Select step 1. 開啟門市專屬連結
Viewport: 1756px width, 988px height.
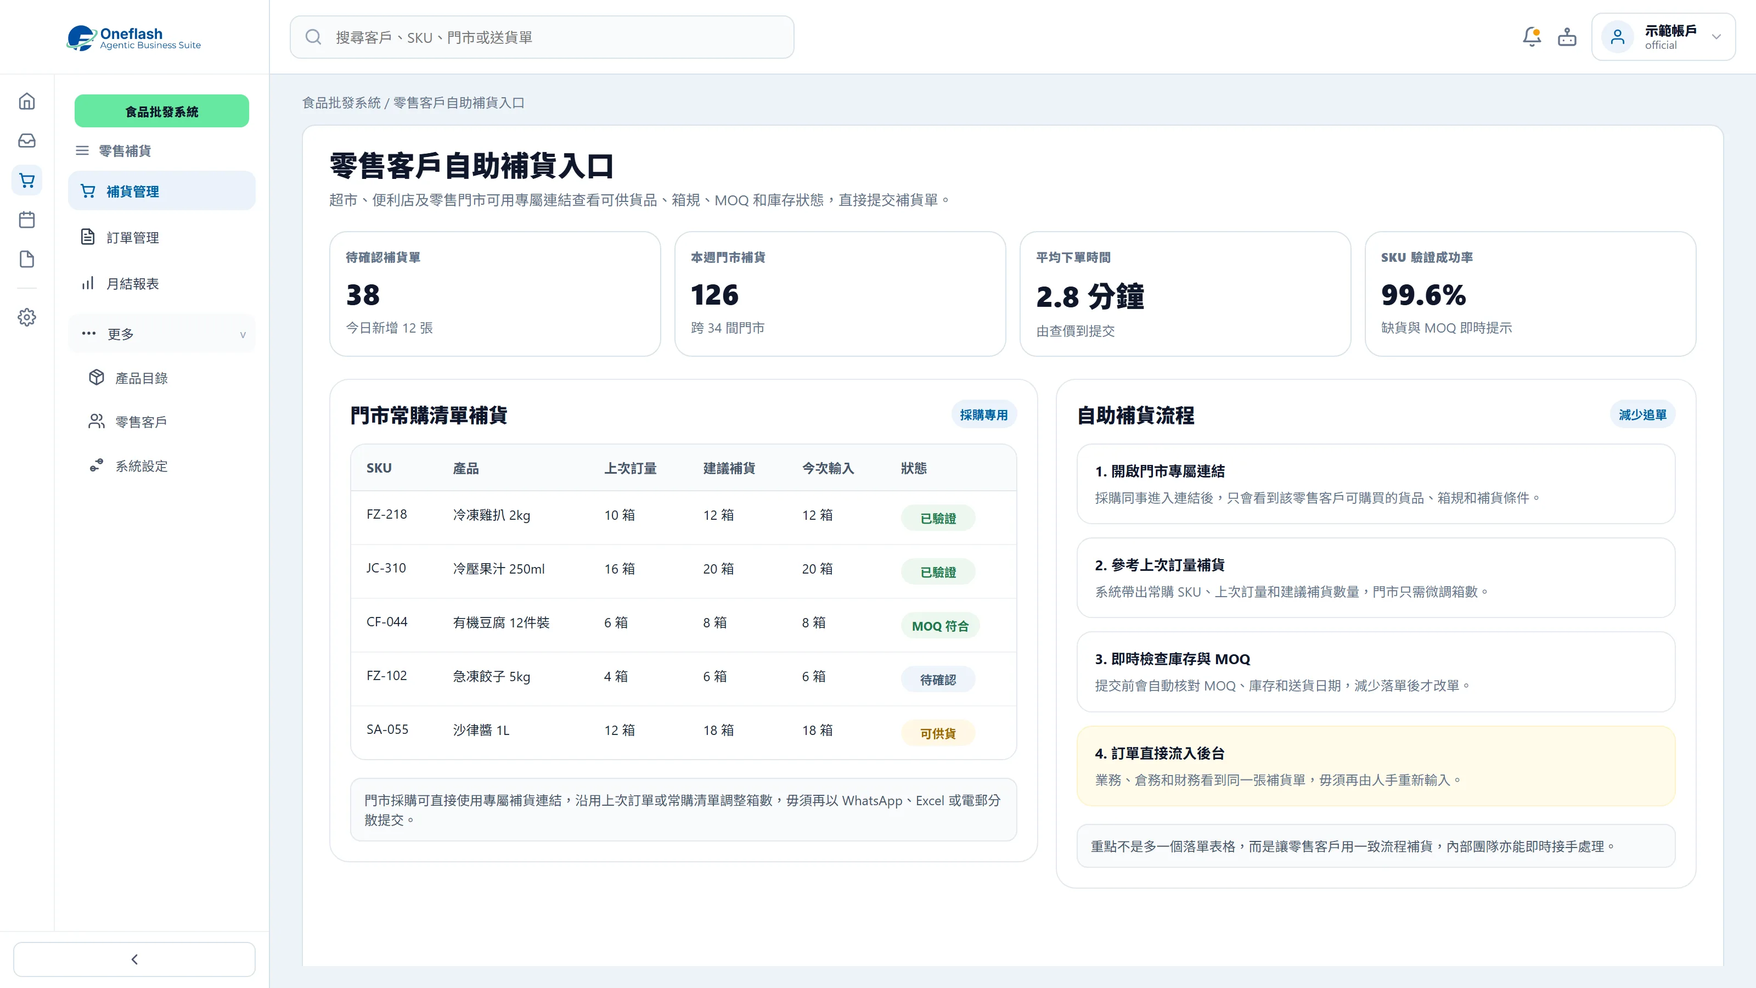click(1376, 484)
